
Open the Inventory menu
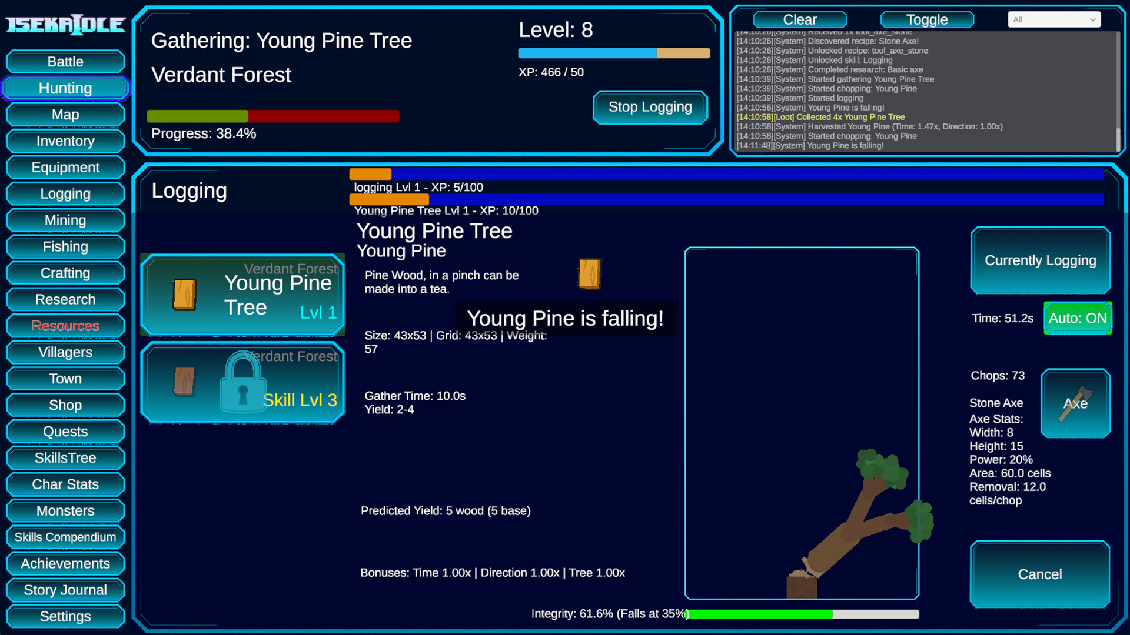[x=65, y=141]
